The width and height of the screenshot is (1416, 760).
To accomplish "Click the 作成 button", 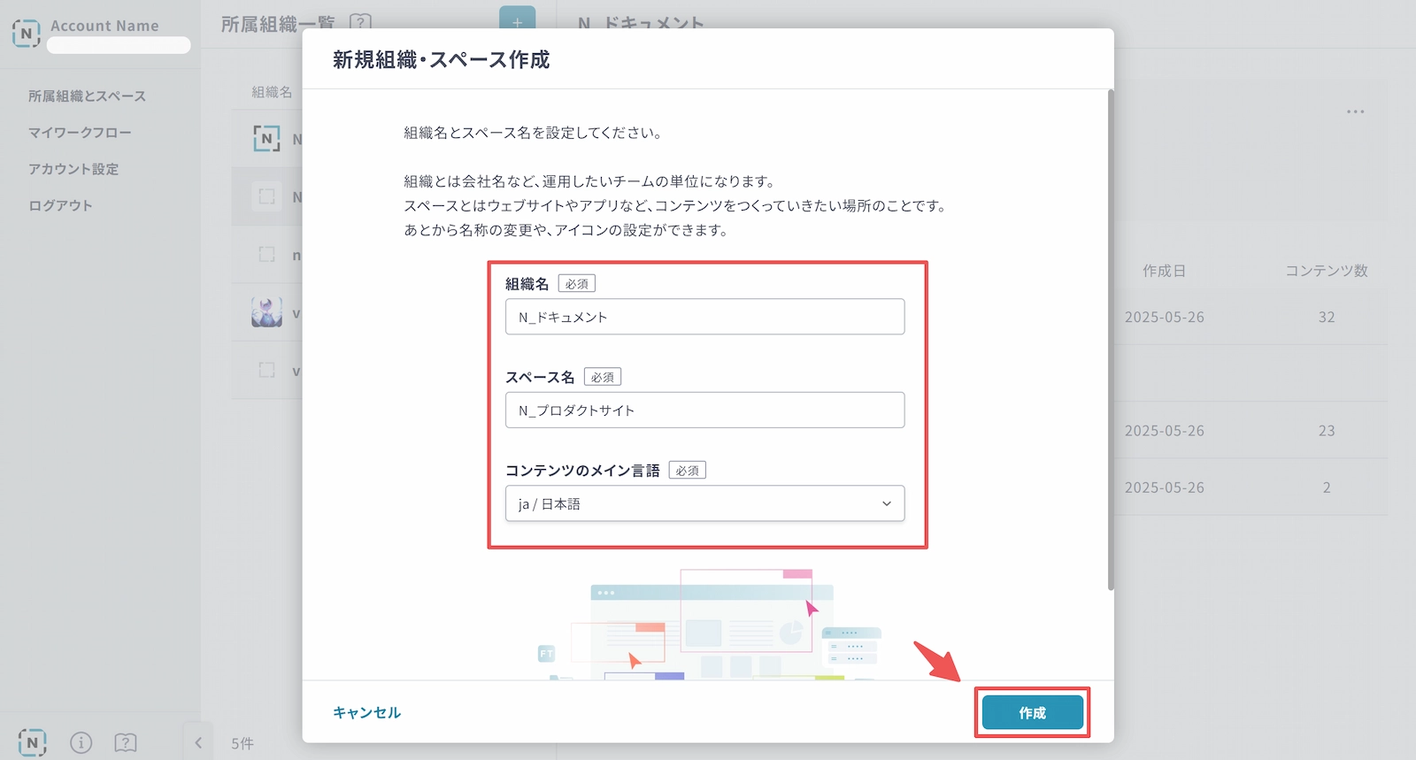I will click(1032, 712).
